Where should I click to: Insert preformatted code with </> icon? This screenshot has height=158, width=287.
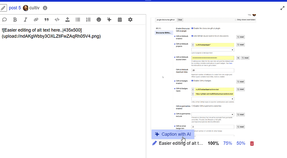[x=57, y=20]
